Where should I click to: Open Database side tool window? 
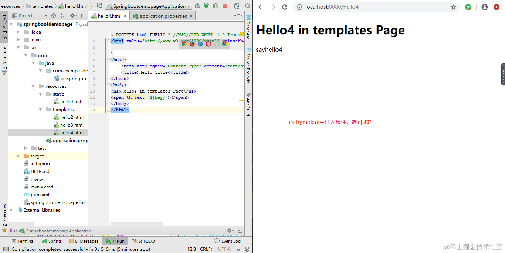248,27
